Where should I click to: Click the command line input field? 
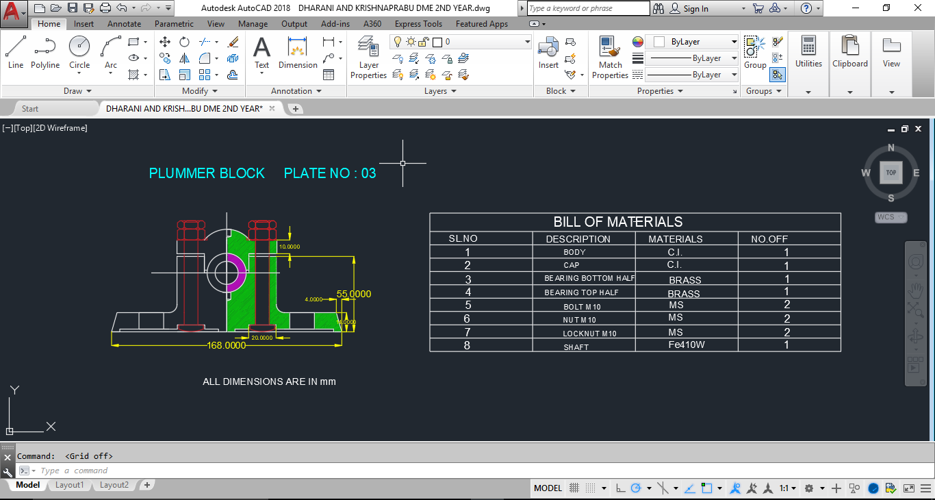274,471
